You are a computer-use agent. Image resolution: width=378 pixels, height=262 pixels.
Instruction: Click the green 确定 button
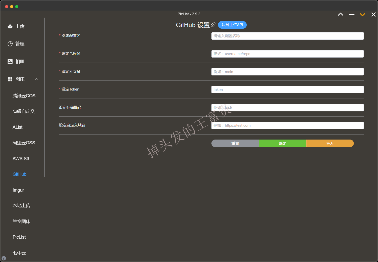pyautogui.click(x=282, y=143)
